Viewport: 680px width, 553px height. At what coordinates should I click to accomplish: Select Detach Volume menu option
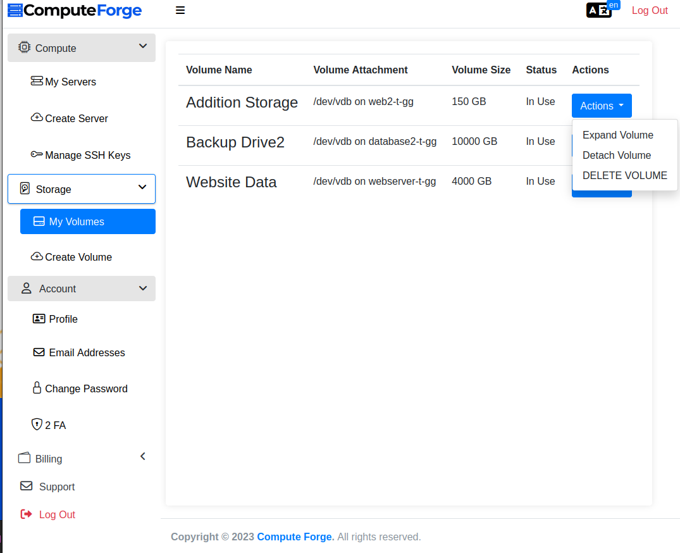(x=616, y=155)
